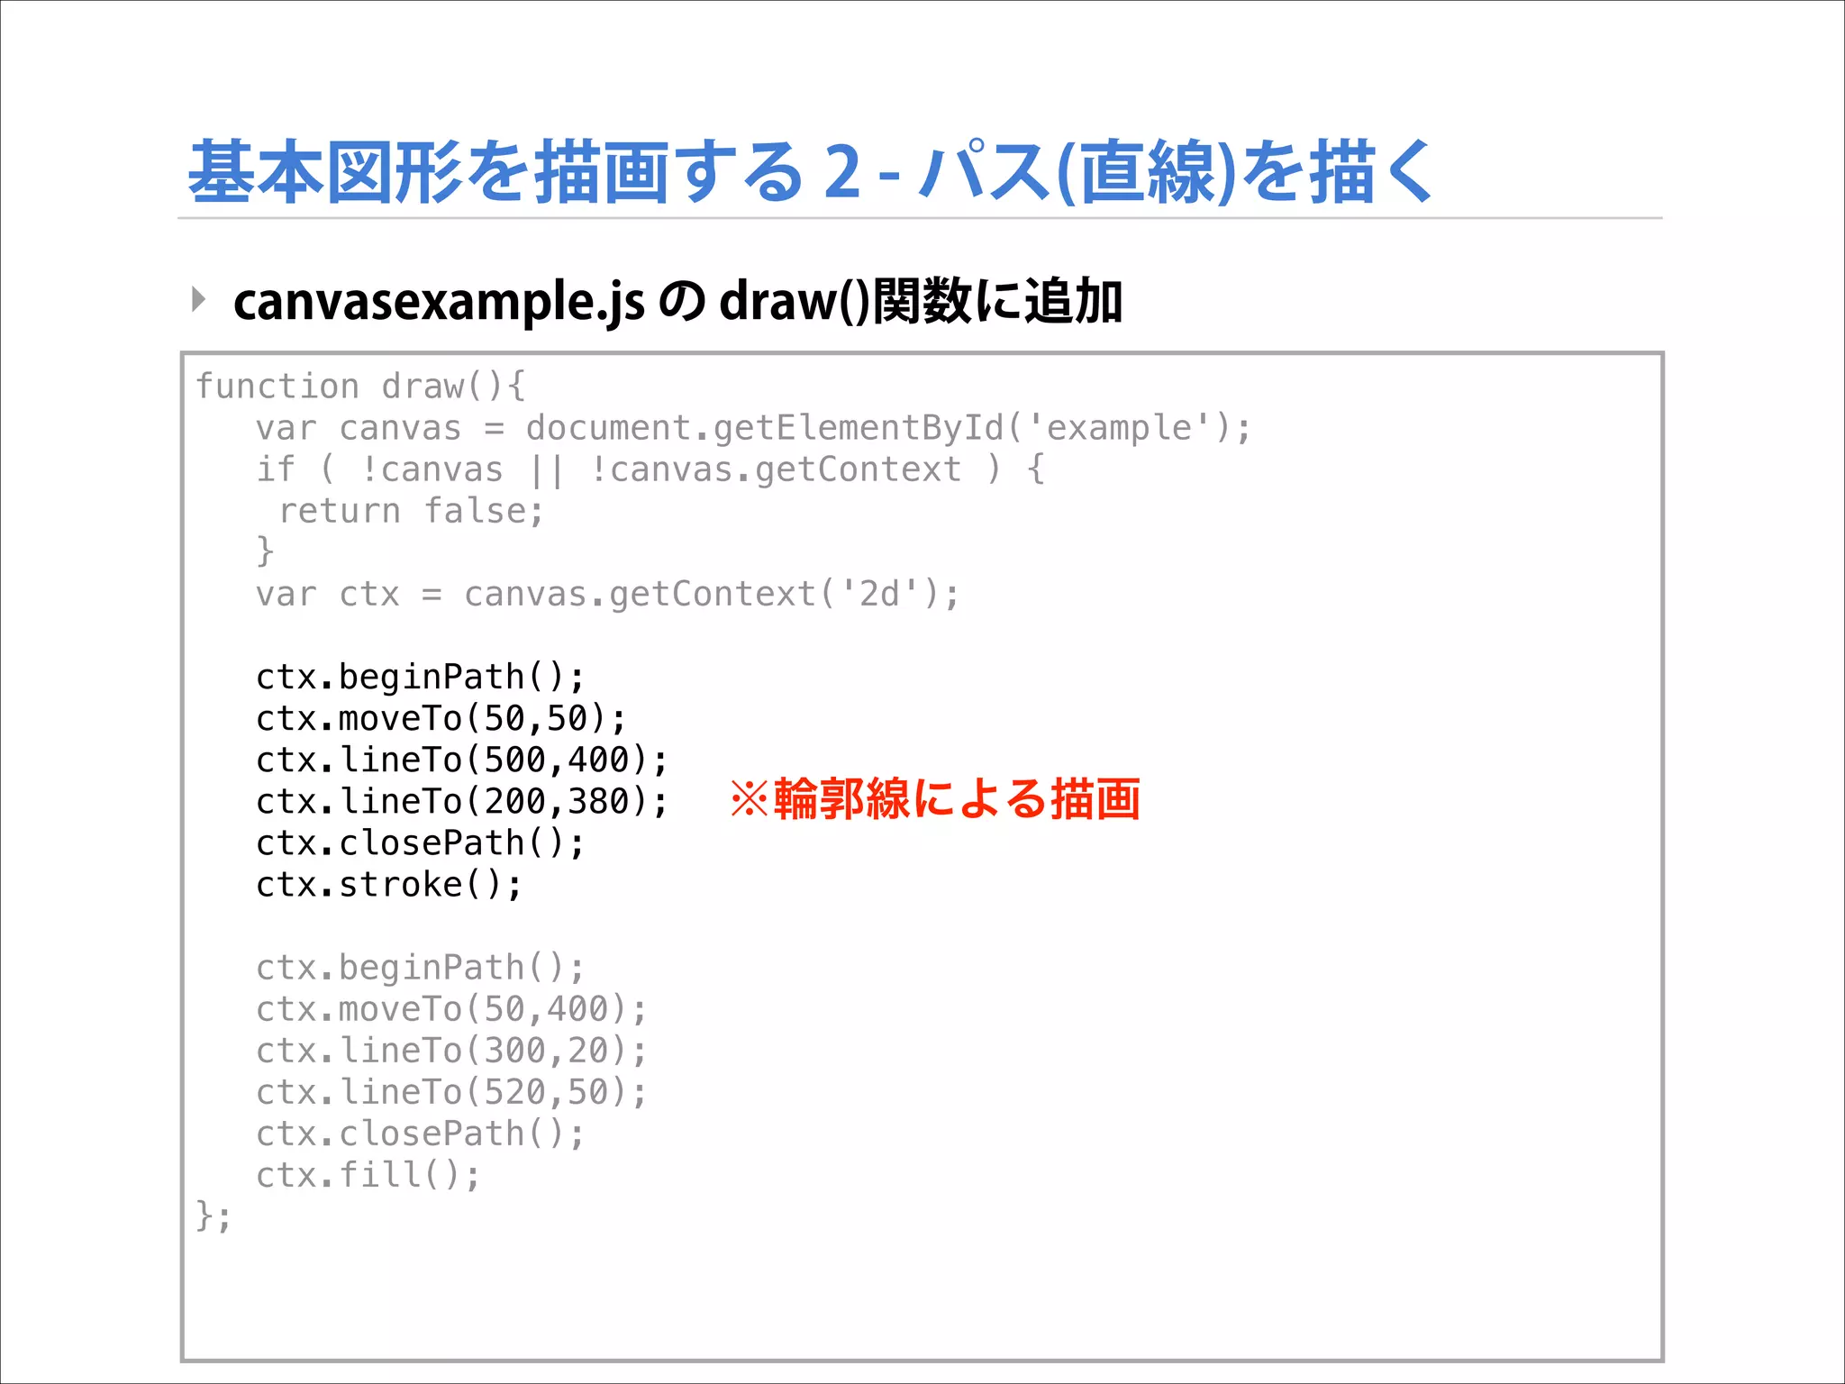1845x1384 pixels.
Task: Click the line 'function draw(){'
Action: point(360,387)
